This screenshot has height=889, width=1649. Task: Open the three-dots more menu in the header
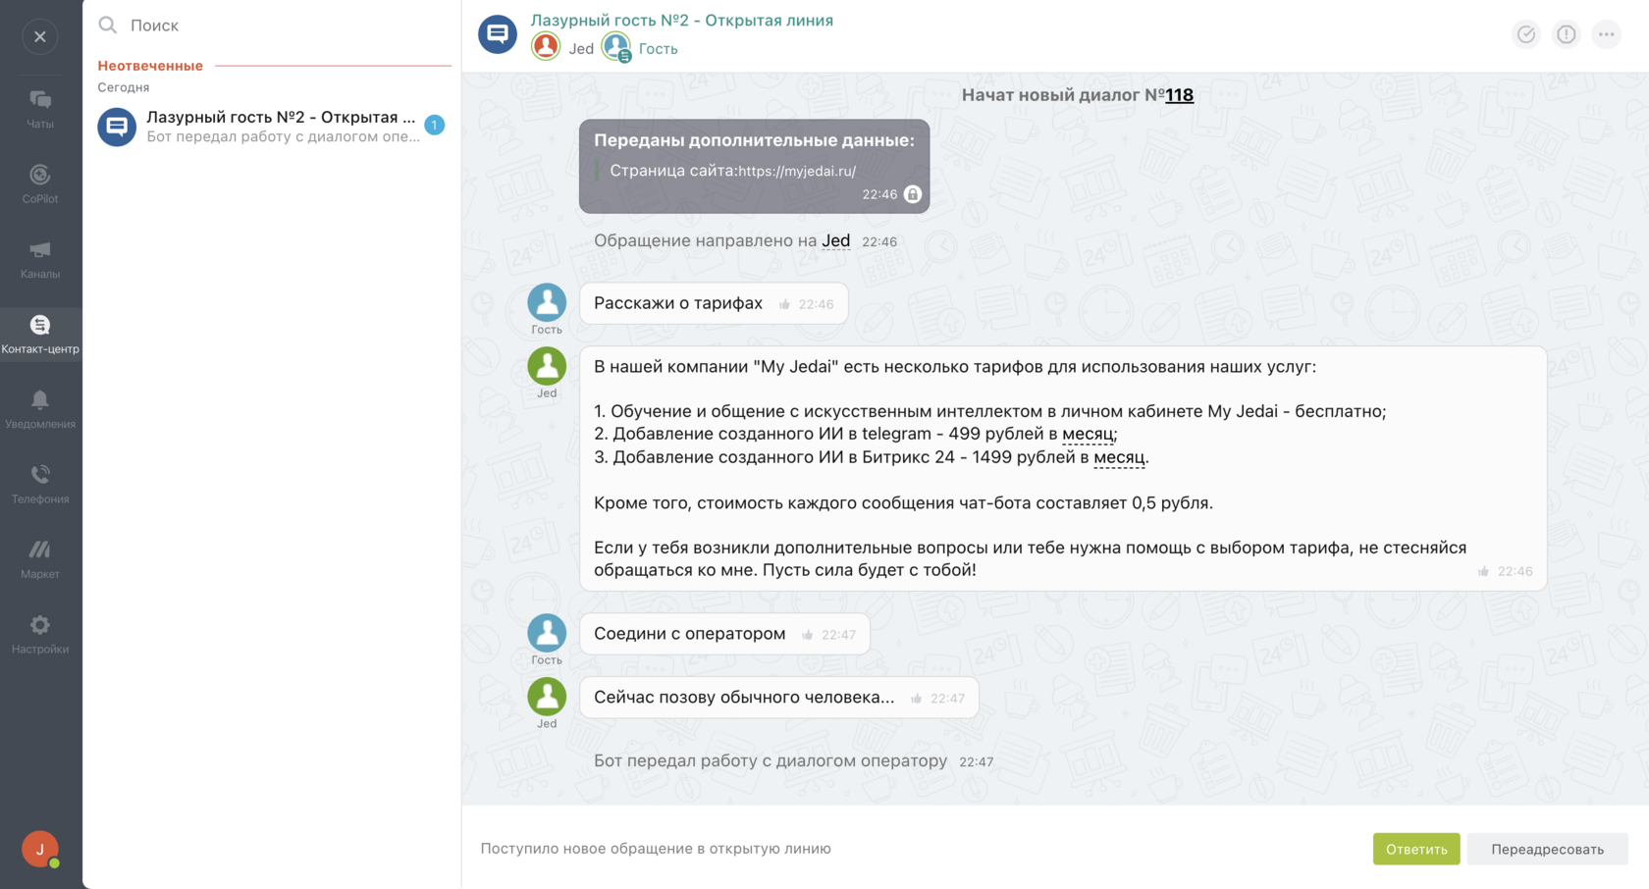[x=1607, y=34]
